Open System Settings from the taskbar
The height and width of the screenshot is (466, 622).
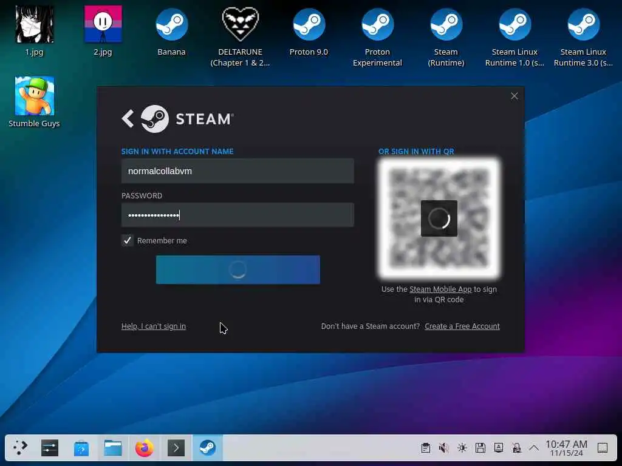tap(50, 448)
